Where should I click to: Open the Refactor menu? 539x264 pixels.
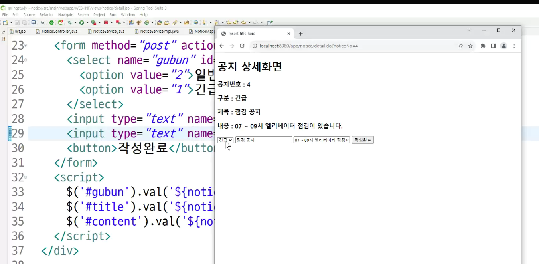[47, 15]
